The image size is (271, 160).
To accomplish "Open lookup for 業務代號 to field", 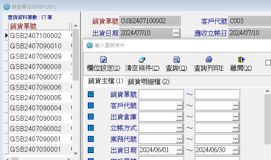I will [236, 139].
